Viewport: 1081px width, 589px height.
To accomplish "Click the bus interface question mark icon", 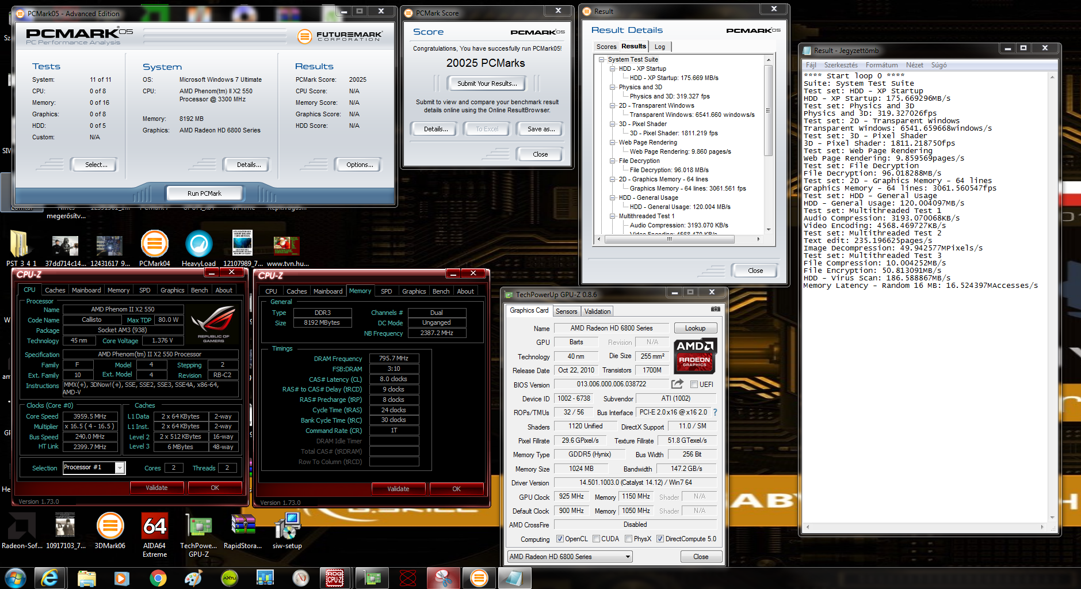I will point(715,412).
